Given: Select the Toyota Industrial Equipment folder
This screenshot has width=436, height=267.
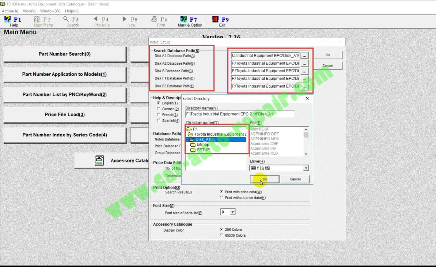Looking at the screenshot, I should point(217,134).
